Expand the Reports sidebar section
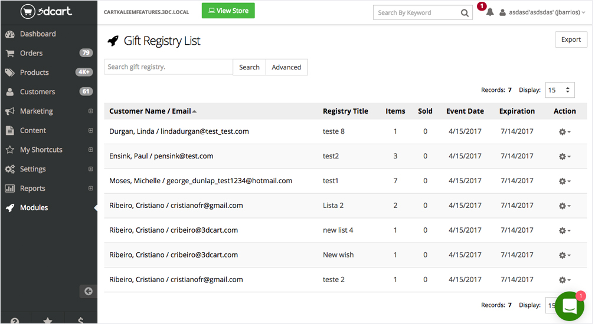Viewport: 595px width, 324px height. coord(90,189)
